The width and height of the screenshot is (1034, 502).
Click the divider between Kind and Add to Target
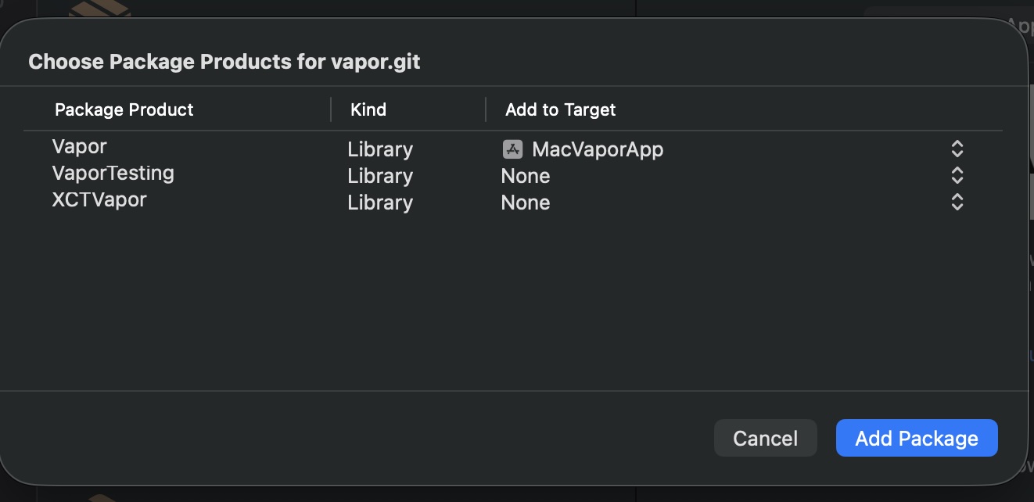(486, 109)
